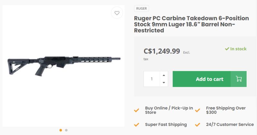Decrease quantity with the down arrow
This screenshot has height=135, width=257.
164,83
